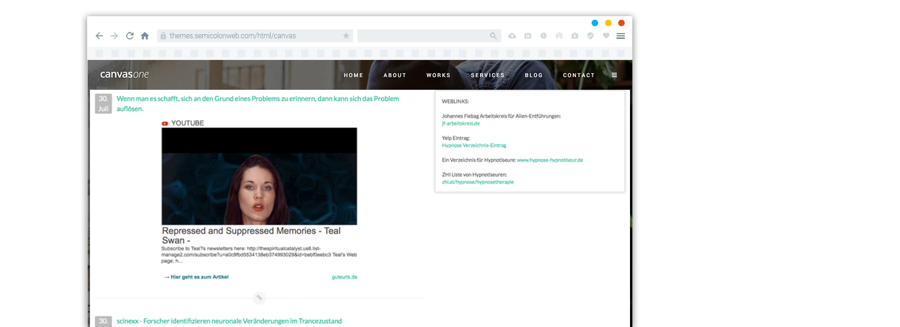
Task: Click the yellow window control dot
Action: [x=608, y=23]
